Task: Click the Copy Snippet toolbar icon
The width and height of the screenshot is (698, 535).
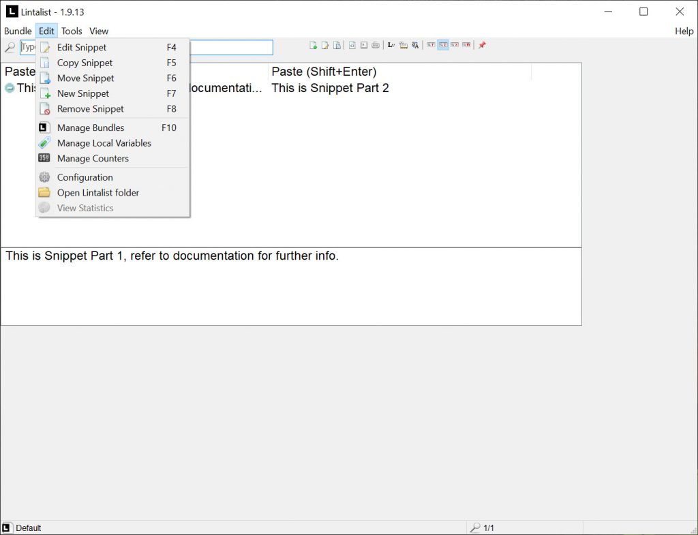Action: point(337,45)
